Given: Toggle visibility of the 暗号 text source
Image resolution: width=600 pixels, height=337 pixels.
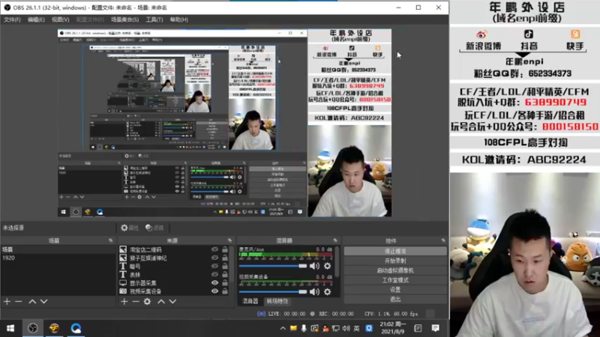Looking at the screenshot, I should 214,267.
